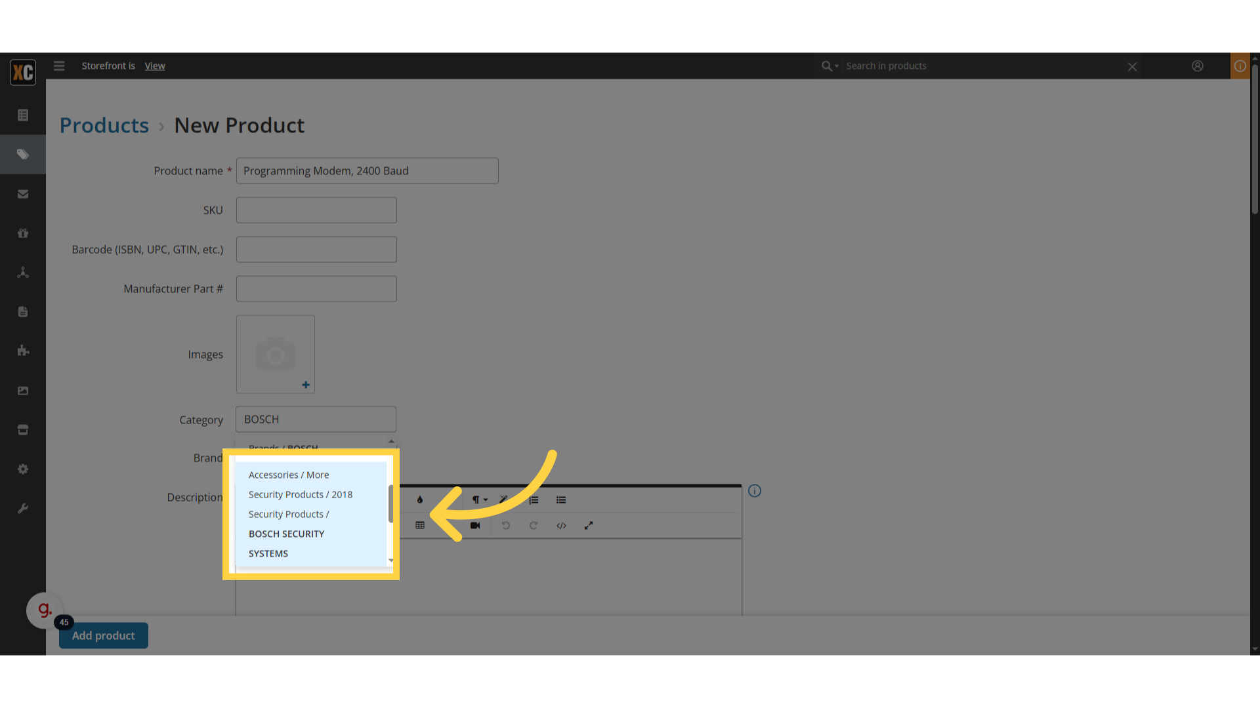Click the storefront 'View' link
Image resolution: width=1260 pixels, height=708 pixels.
pos(155,66)
